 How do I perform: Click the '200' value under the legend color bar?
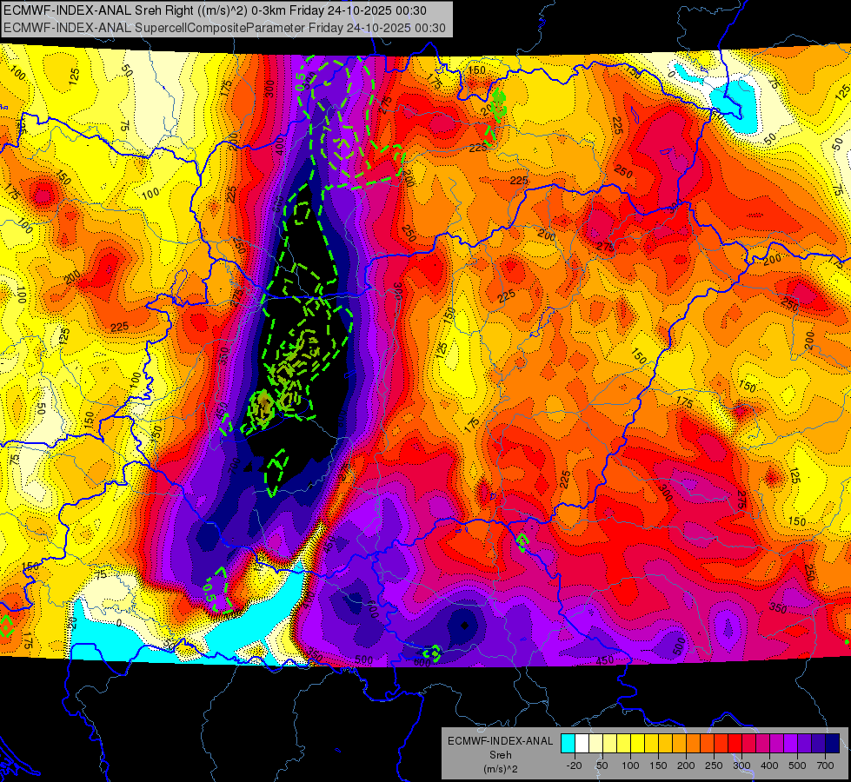686,765
